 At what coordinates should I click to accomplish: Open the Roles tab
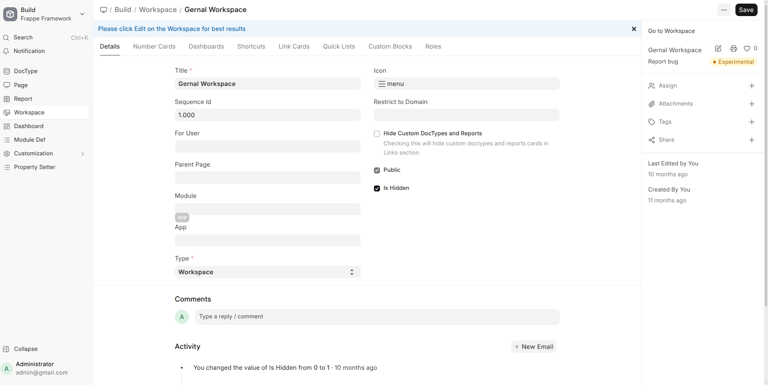(433, 47)
